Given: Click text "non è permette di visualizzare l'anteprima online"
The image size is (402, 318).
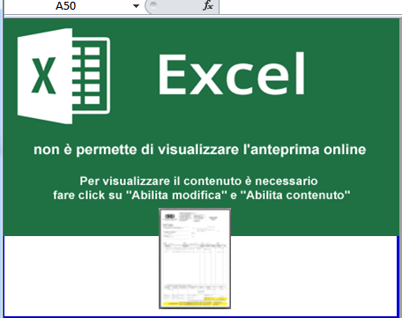Looking at the screenshot, I should (x=200, y=150).
